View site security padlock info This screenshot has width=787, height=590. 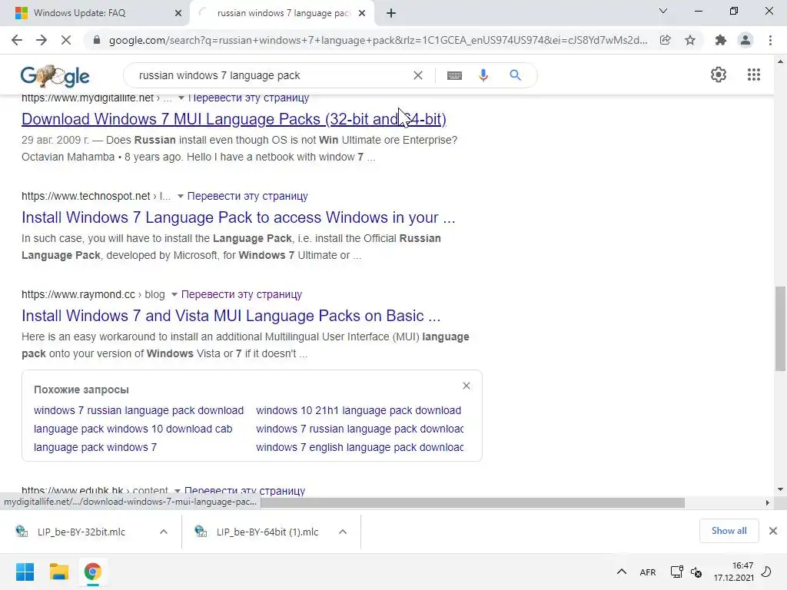pos(97,40)
